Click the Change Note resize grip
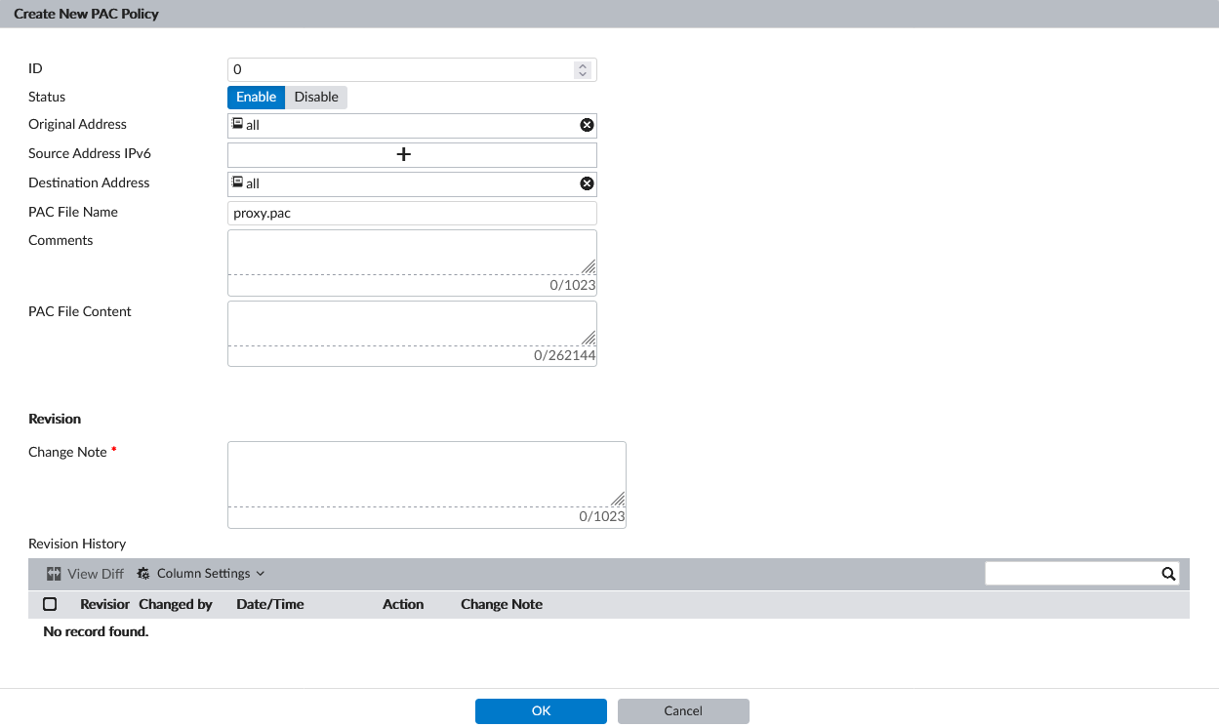Image resolution: width=1219 pixels, height=727 pixels. coord(618,499)
